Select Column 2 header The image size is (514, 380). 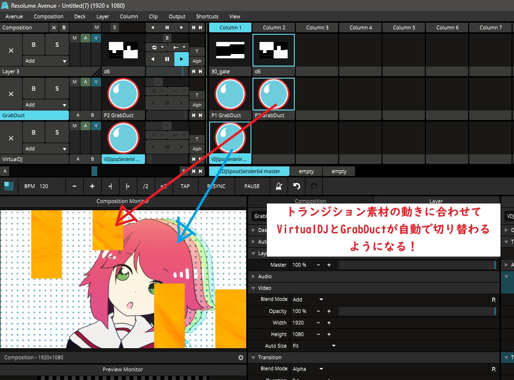274,27
